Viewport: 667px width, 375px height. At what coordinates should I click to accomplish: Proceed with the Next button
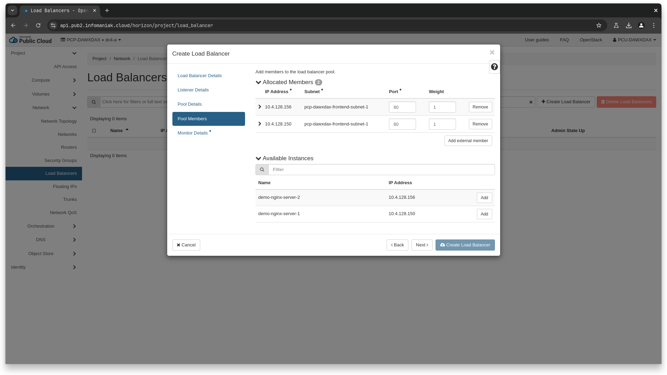tap(422, 245)
